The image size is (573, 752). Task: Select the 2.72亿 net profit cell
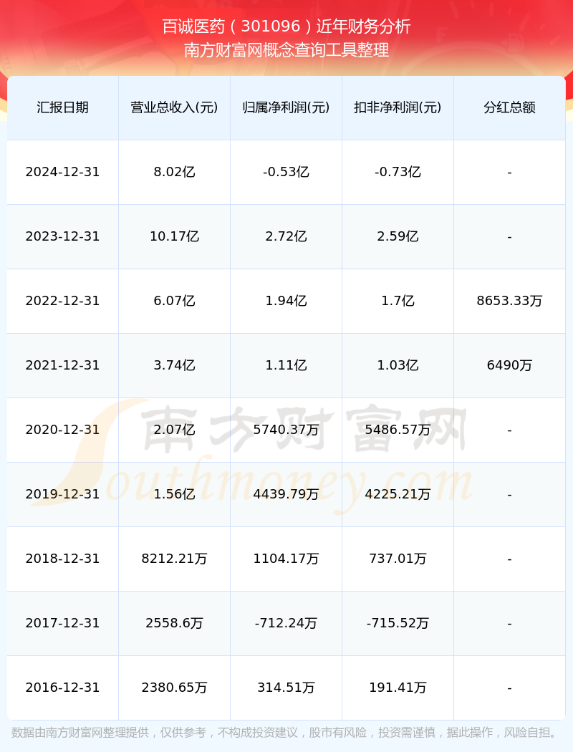click(x=286, y=236)
